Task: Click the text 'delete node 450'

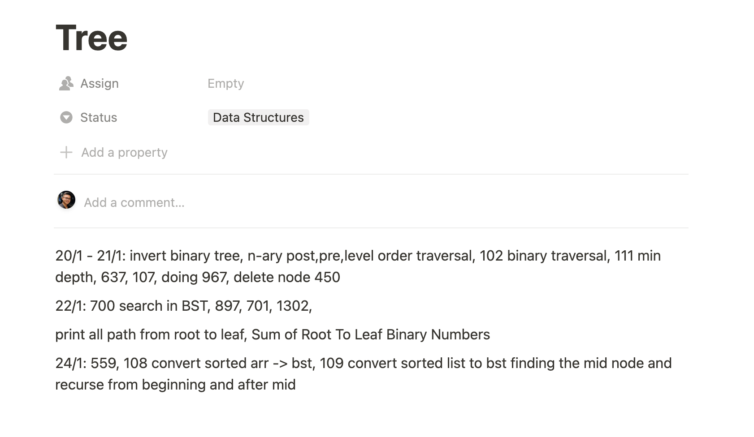Action: pos(287,277)
